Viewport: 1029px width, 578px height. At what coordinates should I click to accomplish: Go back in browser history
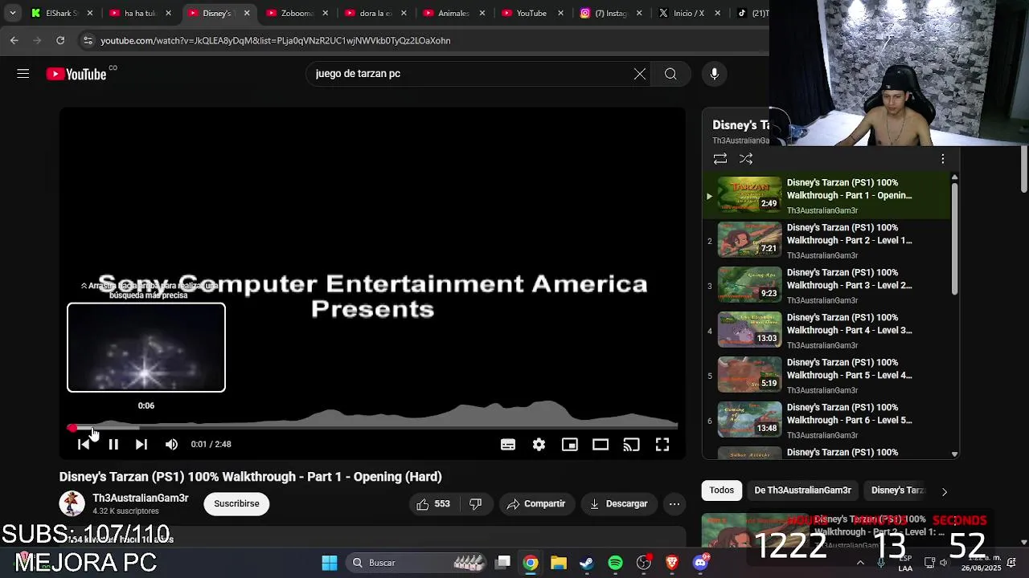14,40
